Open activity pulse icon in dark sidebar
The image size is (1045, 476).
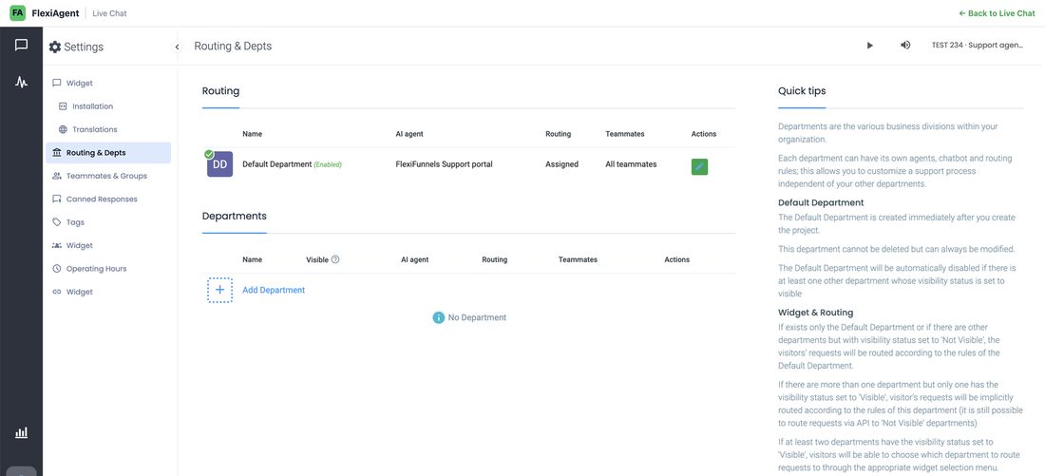coord(21,82)
